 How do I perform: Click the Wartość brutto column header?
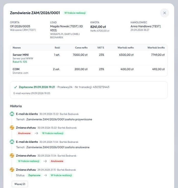coord(156,48)
